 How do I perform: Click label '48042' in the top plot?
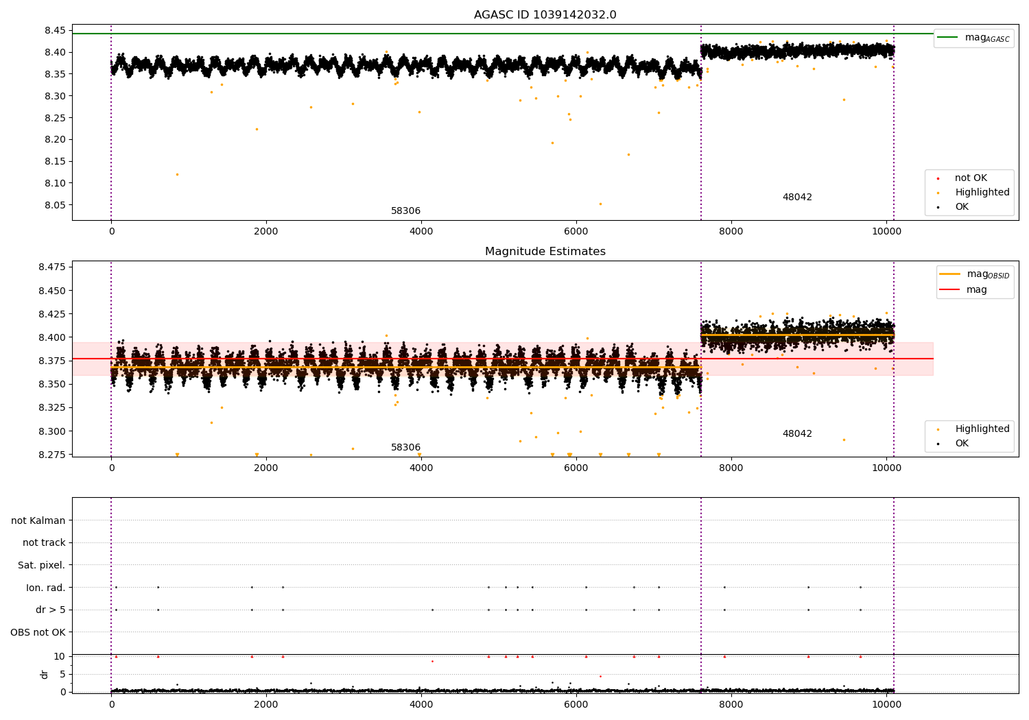(x=797, y=197)
